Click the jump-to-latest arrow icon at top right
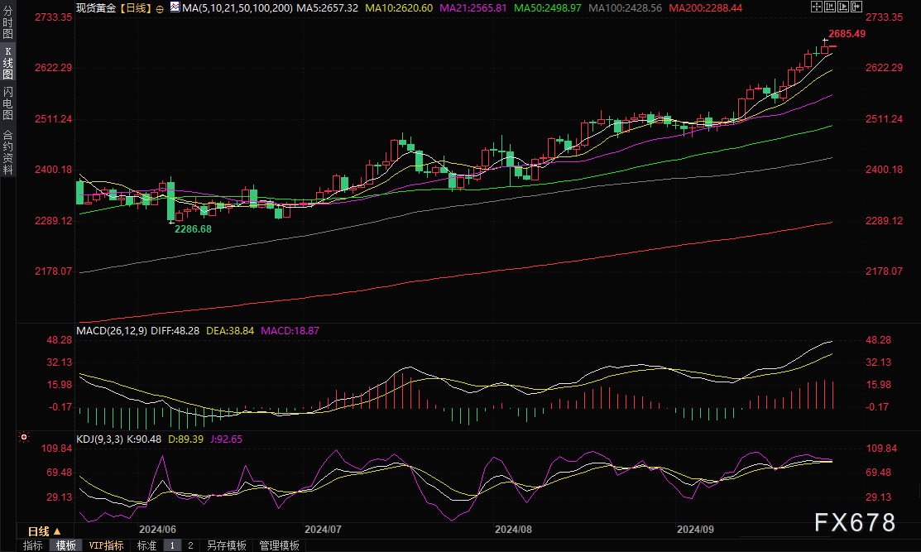This screenshot has width=921, height=552. point(856,7)
